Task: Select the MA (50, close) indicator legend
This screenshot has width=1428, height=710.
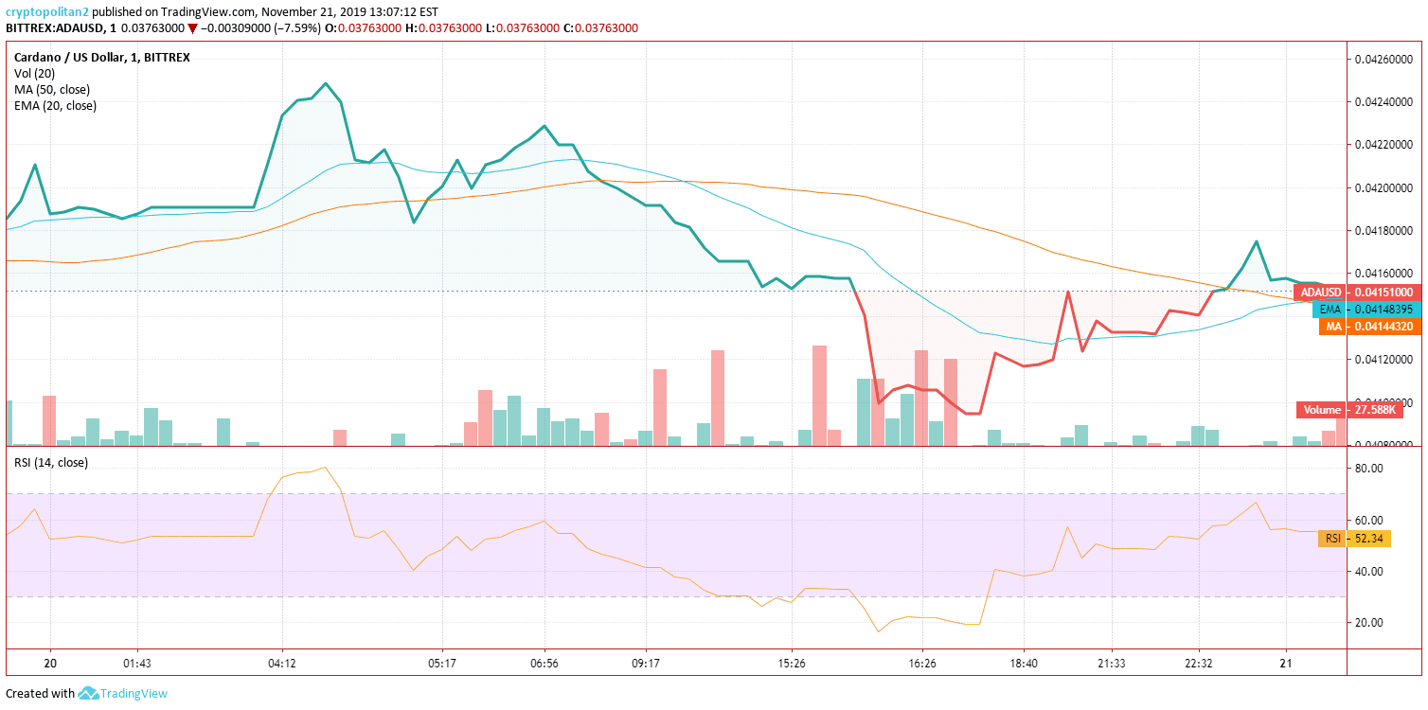Action: pos(53,89)
